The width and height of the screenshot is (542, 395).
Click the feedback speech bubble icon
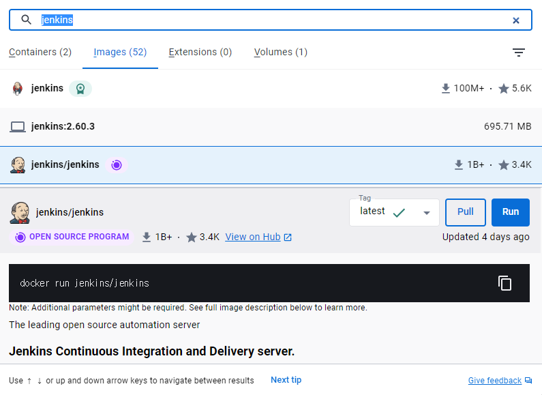(x=528, y=381)
